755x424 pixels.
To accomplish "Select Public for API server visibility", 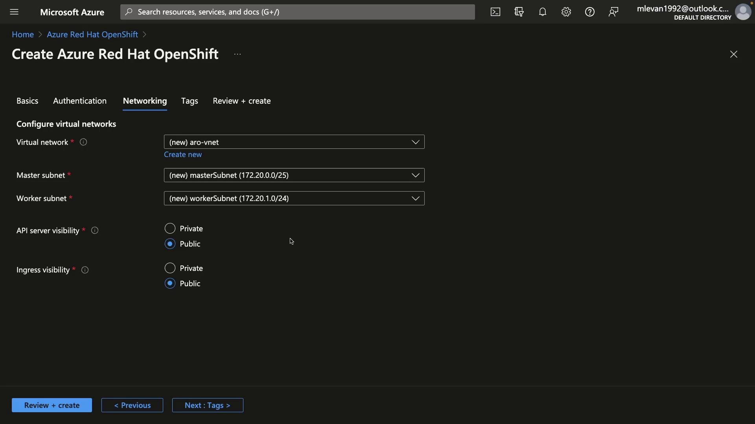I will (x=170, y=244).
